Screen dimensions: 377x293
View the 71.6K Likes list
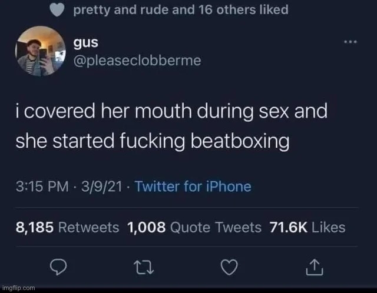pos(307,227)
